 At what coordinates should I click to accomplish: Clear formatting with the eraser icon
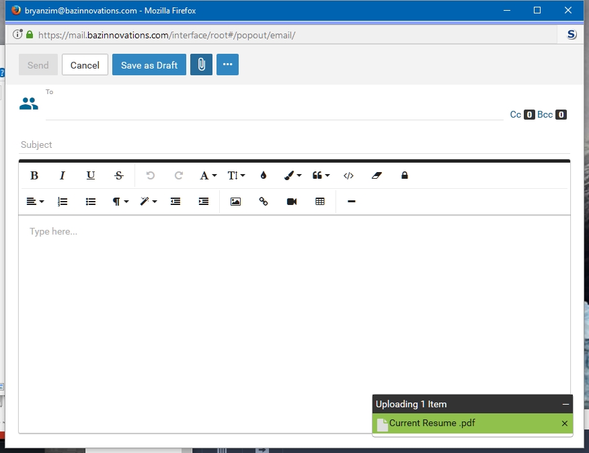point(377,175)
